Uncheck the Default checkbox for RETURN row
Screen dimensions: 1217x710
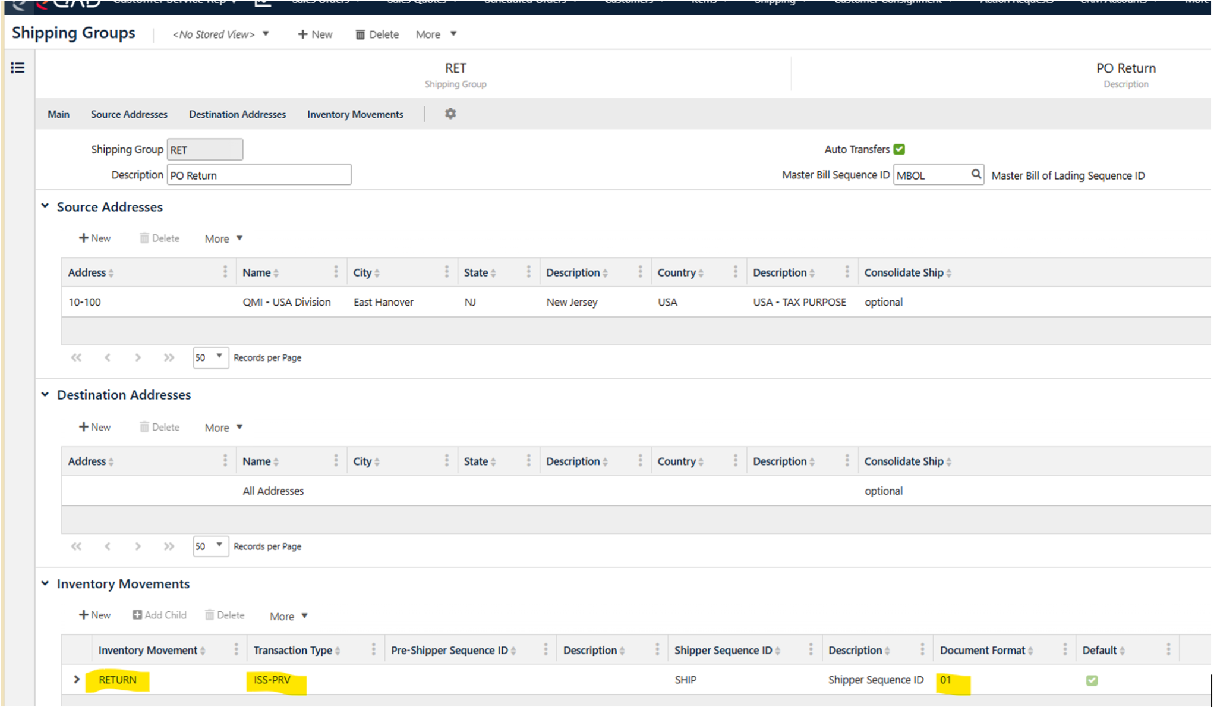1092,680
